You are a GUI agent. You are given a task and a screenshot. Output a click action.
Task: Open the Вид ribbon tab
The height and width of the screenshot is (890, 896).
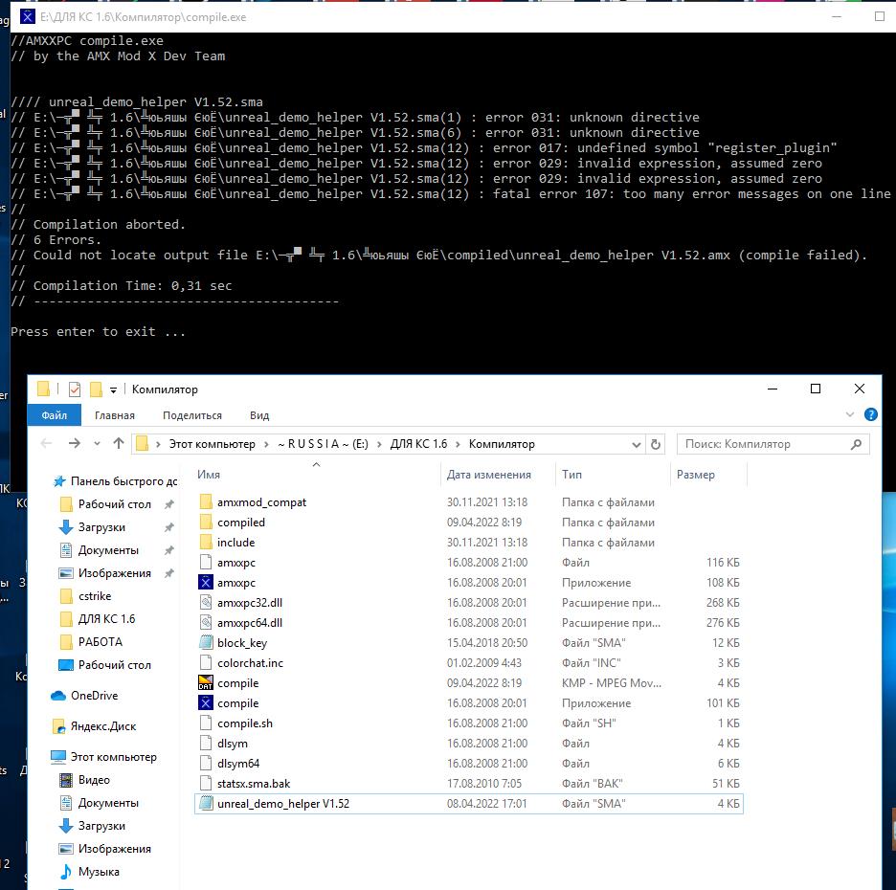click(258, 415)
